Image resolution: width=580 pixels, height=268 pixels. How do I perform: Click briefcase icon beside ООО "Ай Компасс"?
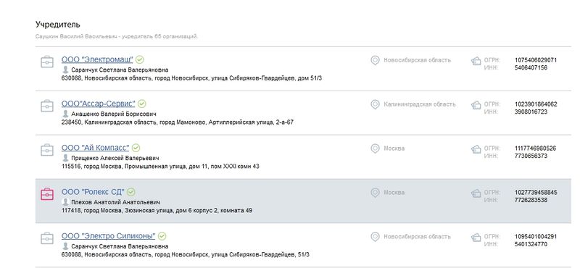47,150
